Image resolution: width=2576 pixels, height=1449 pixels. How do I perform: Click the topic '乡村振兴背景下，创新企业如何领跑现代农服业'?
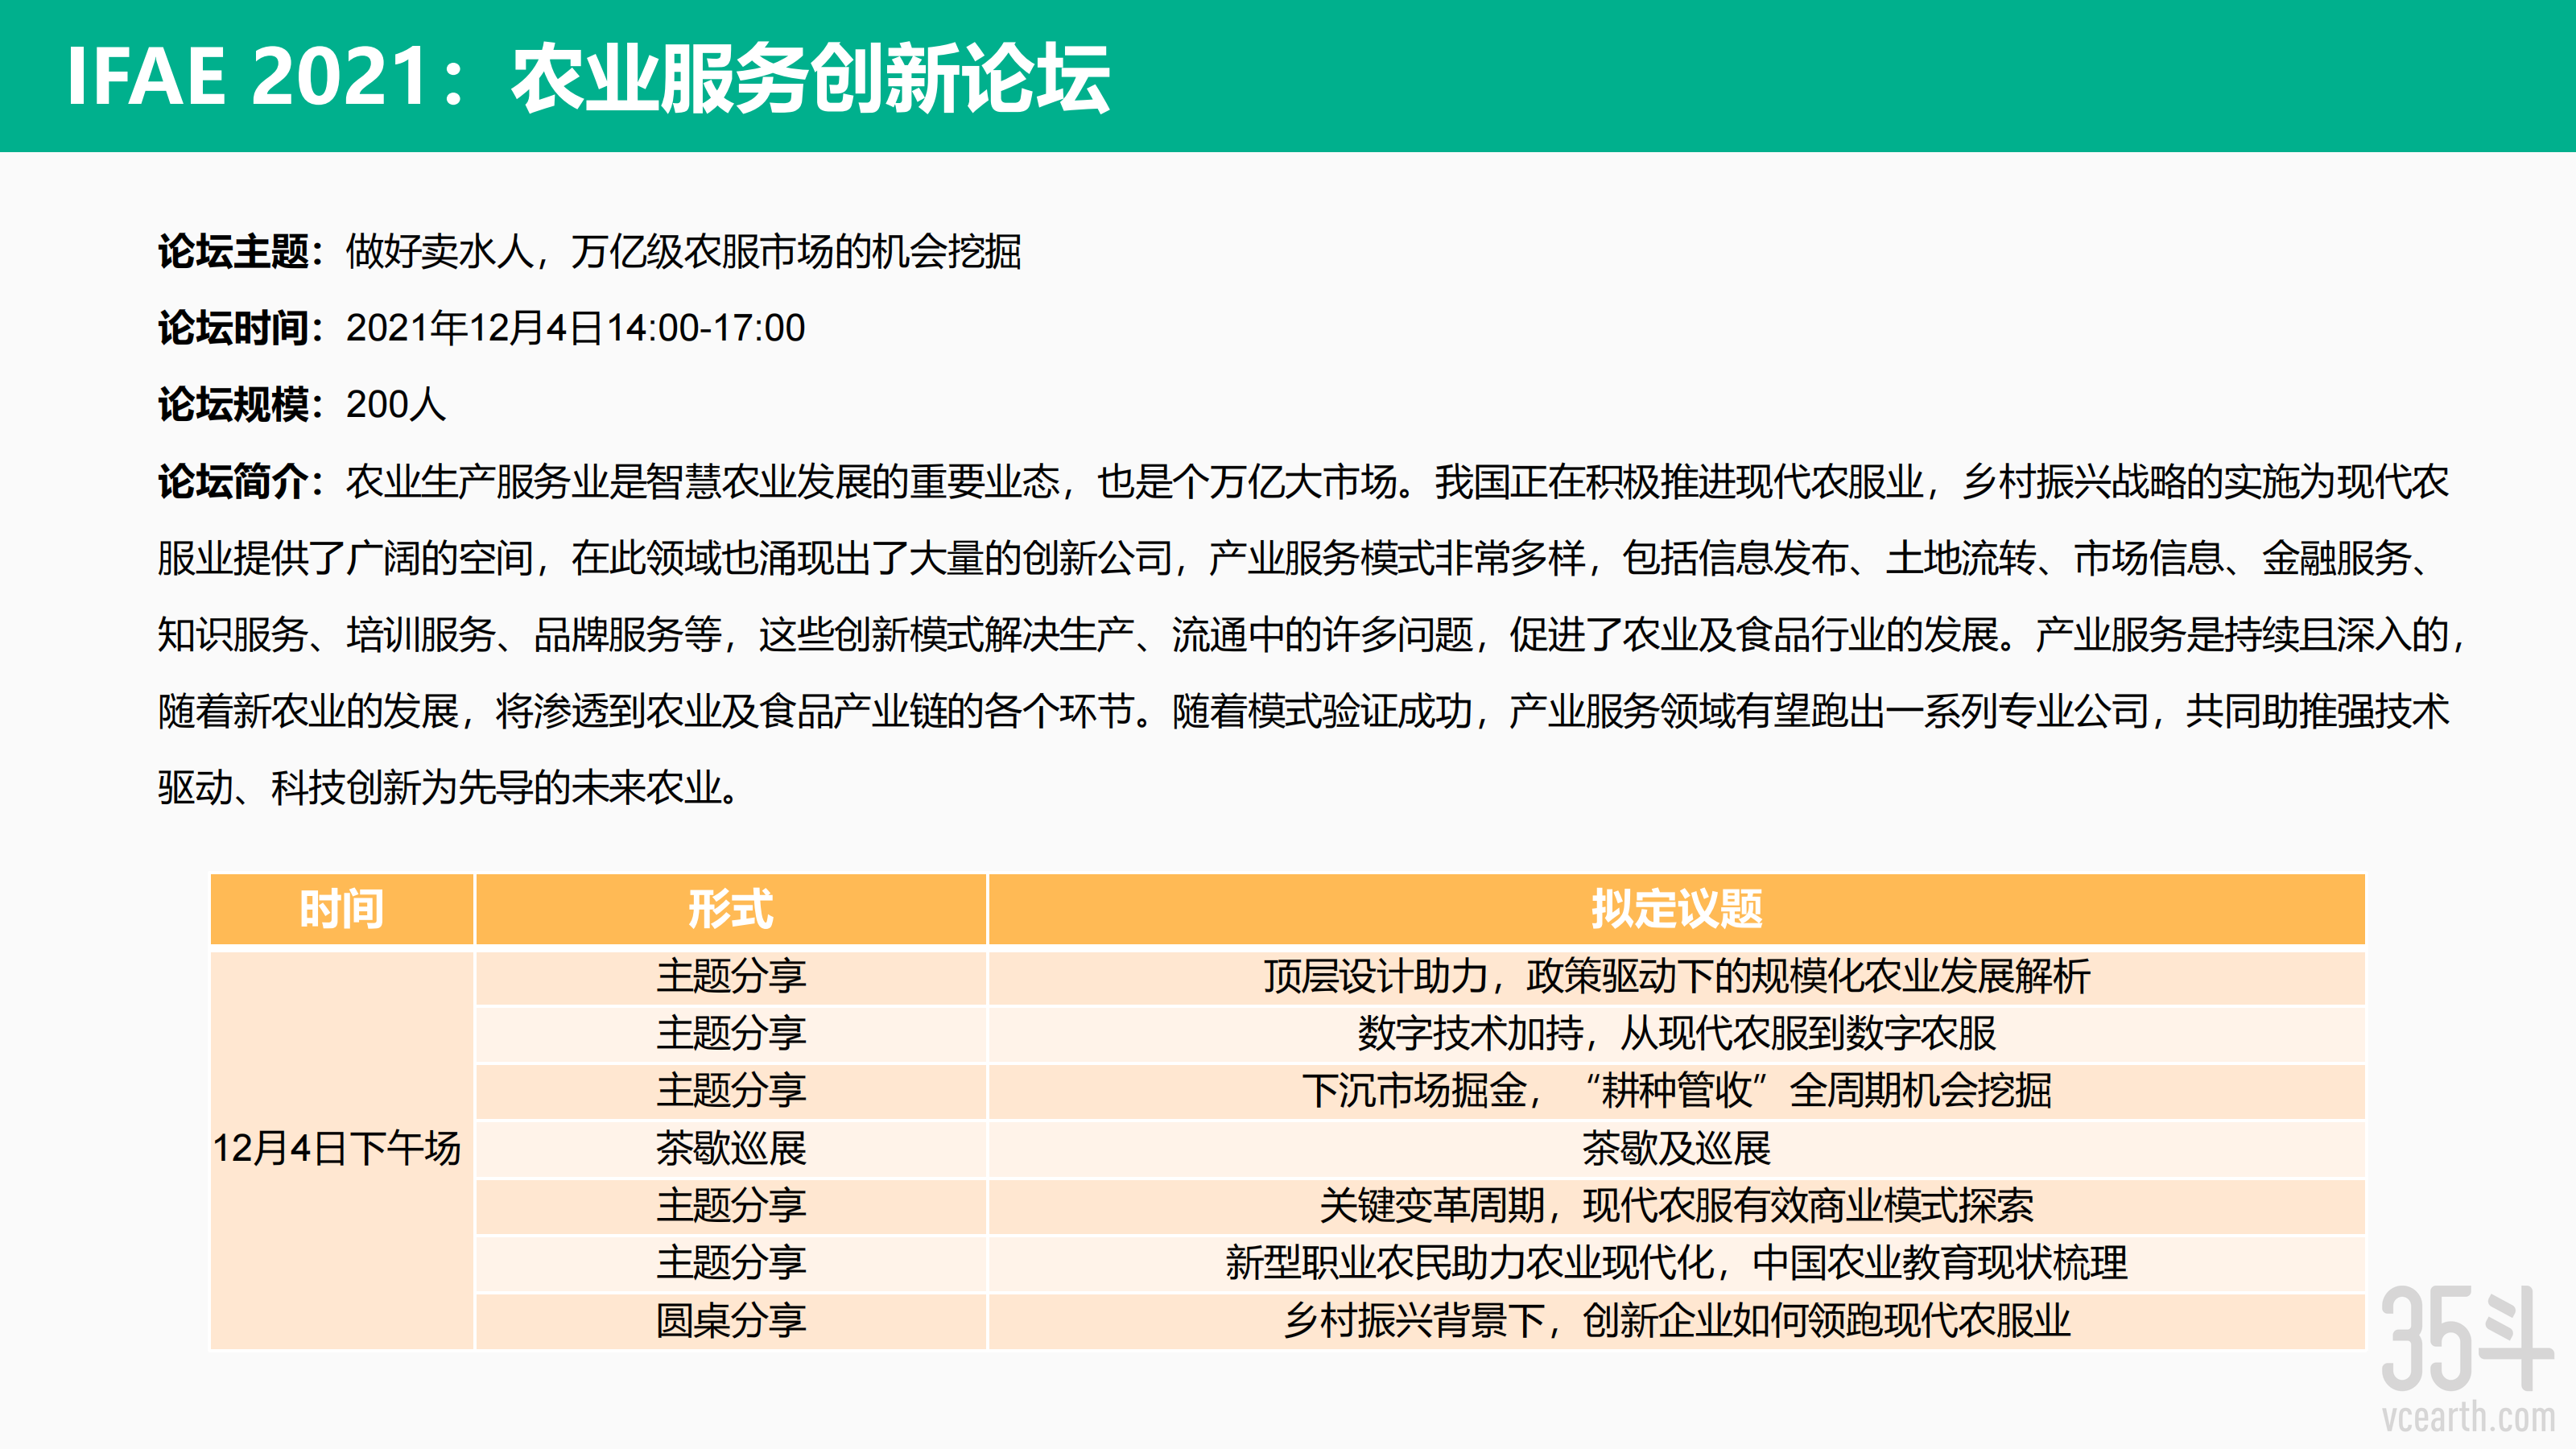pos(1677,1320)
